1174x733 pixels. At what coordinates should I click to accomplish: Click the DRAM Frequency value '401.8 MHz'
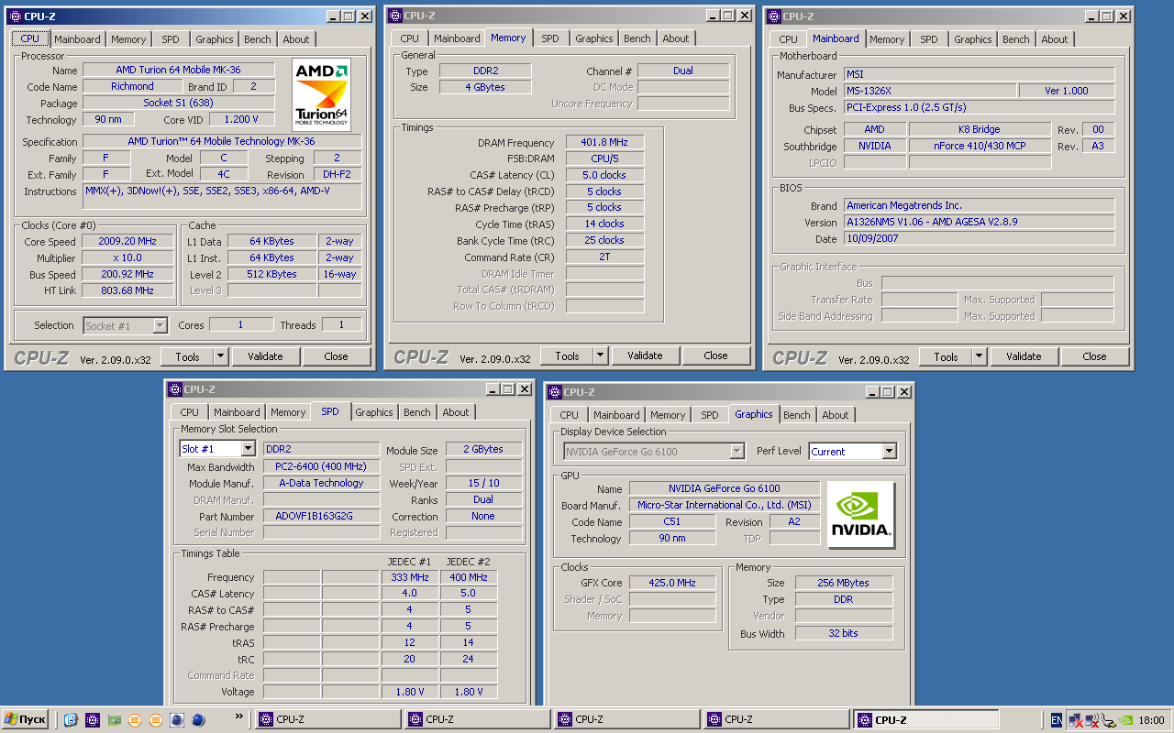click(604, 142)
